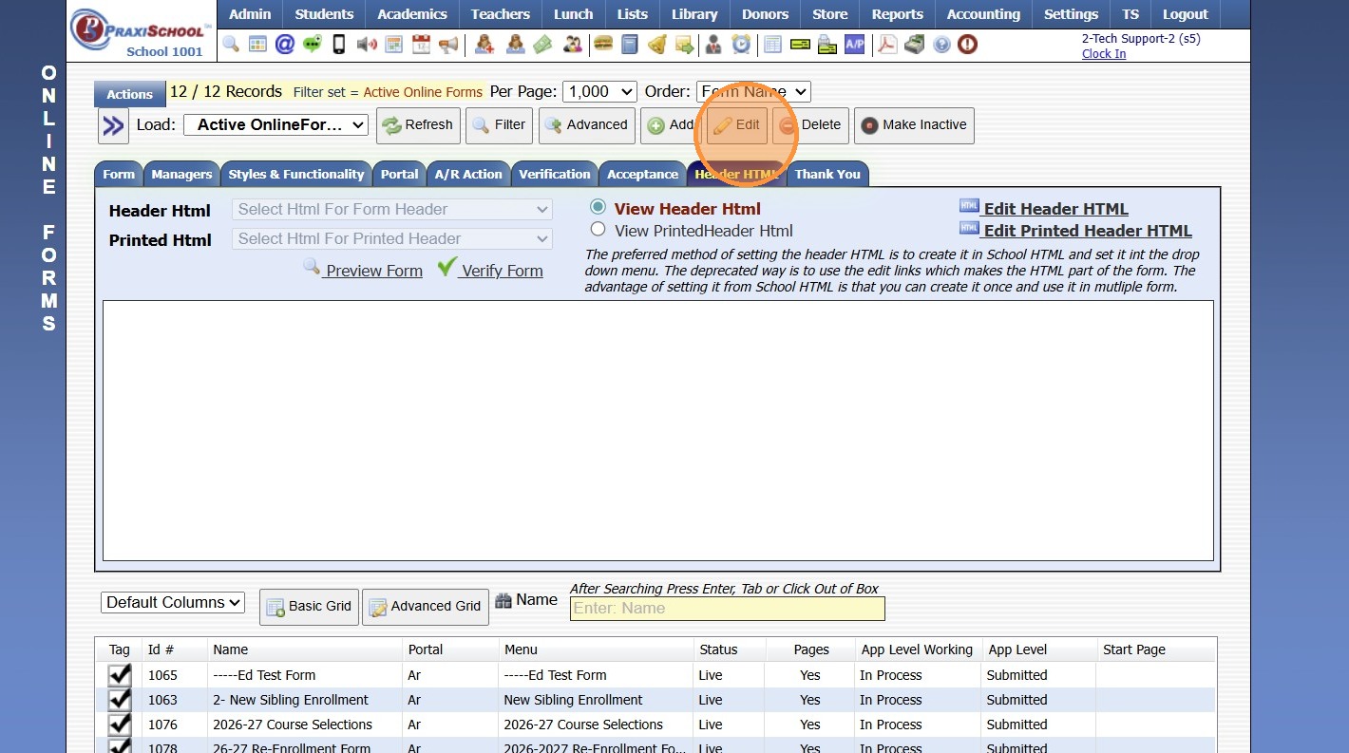Open the Accounting menu
Image resolution: width=1349 pixels, height=753 pixels.
tap(983, 14)
